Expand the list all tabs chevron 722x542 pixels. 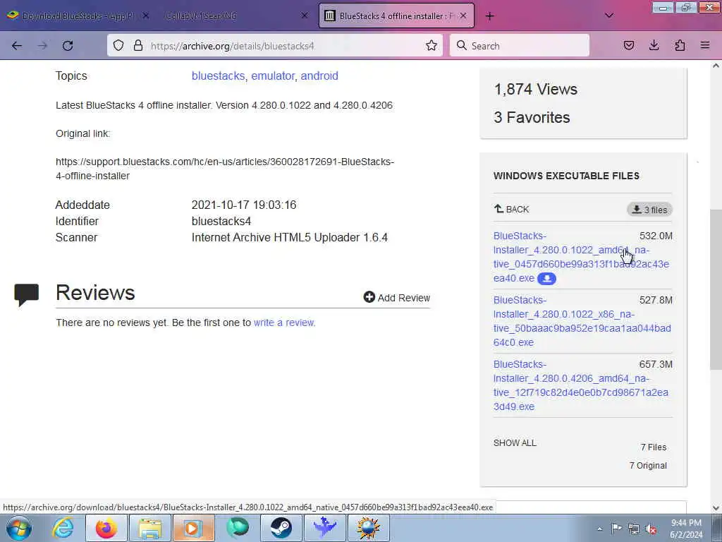(608, 16)
